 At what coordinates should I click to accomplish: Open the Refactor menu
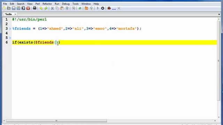click(47, 4)
